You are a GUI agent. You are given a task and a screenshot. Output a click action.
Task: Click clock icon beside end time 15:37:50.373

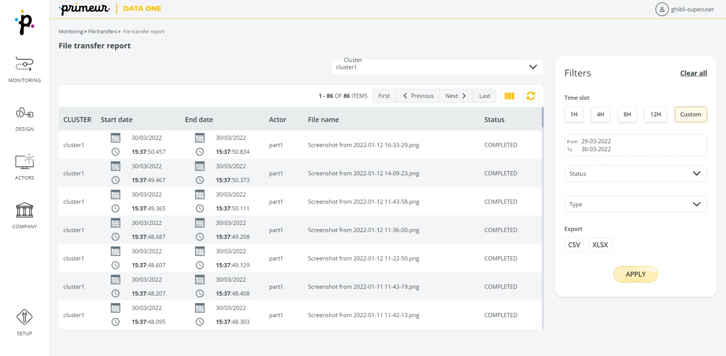pos(200,180)
